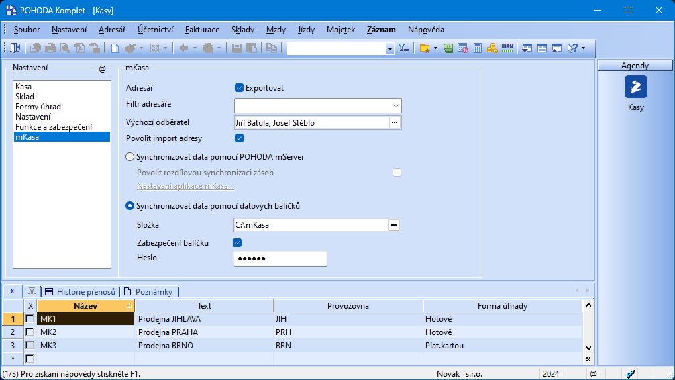Viewport: 675px width, 380px height.
Task: Click the help pointer question mark icon
Action: click(x=572, y=48)
